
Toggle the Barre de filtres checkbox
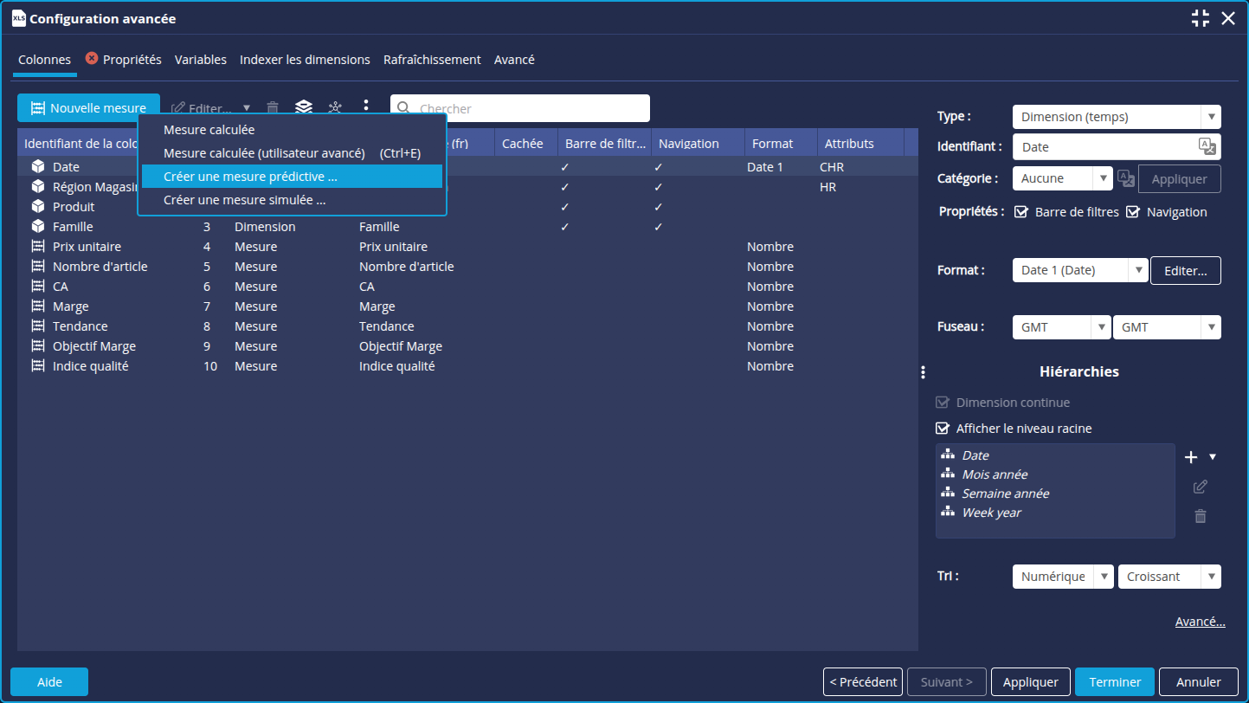1021,212
